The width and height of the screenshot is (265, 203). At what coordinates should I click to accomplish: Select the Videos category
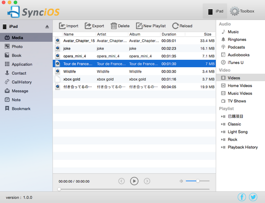pyautogui.click(x=240, y=78)
